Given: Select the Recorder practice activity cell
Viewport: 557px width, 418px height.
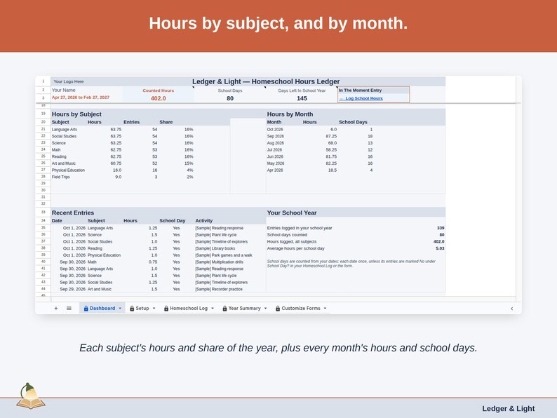Looking at the screenshot, I should (219, 289).
